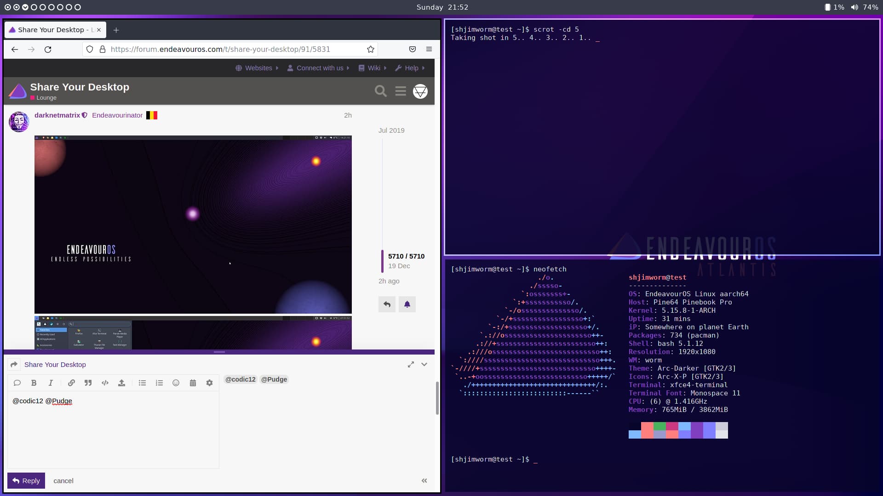Open reply-type arrow menu in composer
This screenshot has height=496, width=883.
14,364
